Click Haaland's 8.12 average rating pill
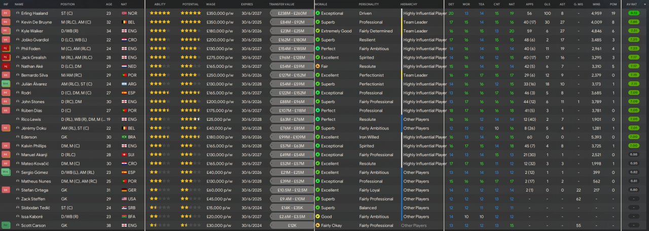649x231 pixels. point(633,13)
